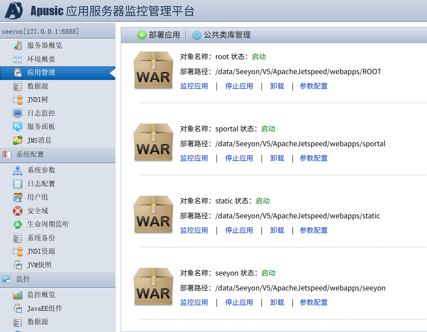The width and height of the screenshot is (427, 332).
Task: Click the 系统备份 database icon
Action: 18,238
